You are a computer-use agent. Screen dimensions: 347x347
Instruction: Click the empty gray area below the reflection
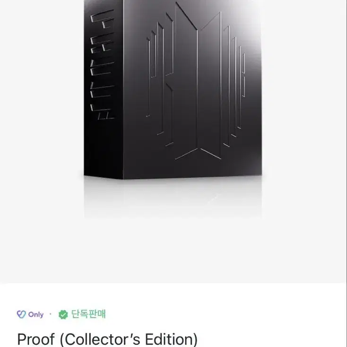(x=173, y=251)
